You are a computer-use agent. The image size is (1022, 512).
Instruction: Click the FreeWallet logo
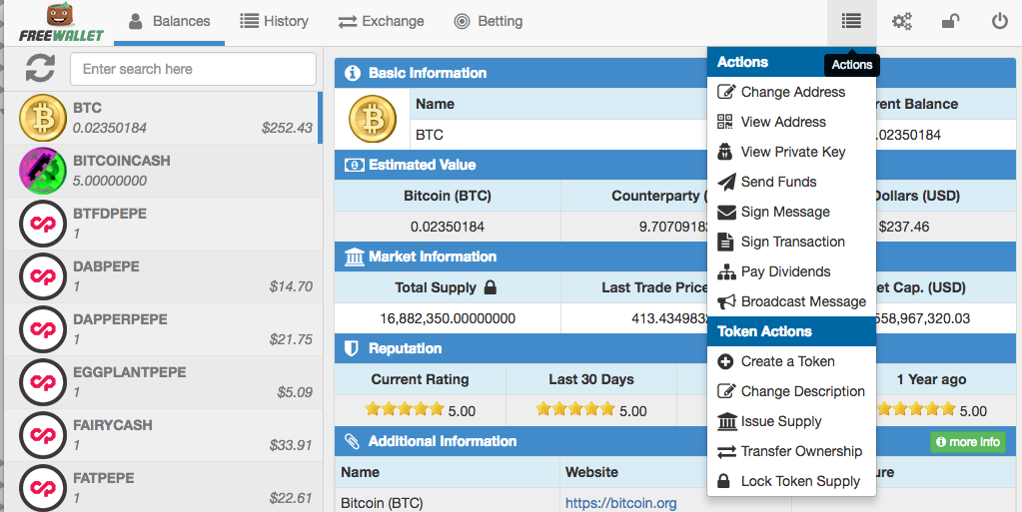(x=61, y=23)
